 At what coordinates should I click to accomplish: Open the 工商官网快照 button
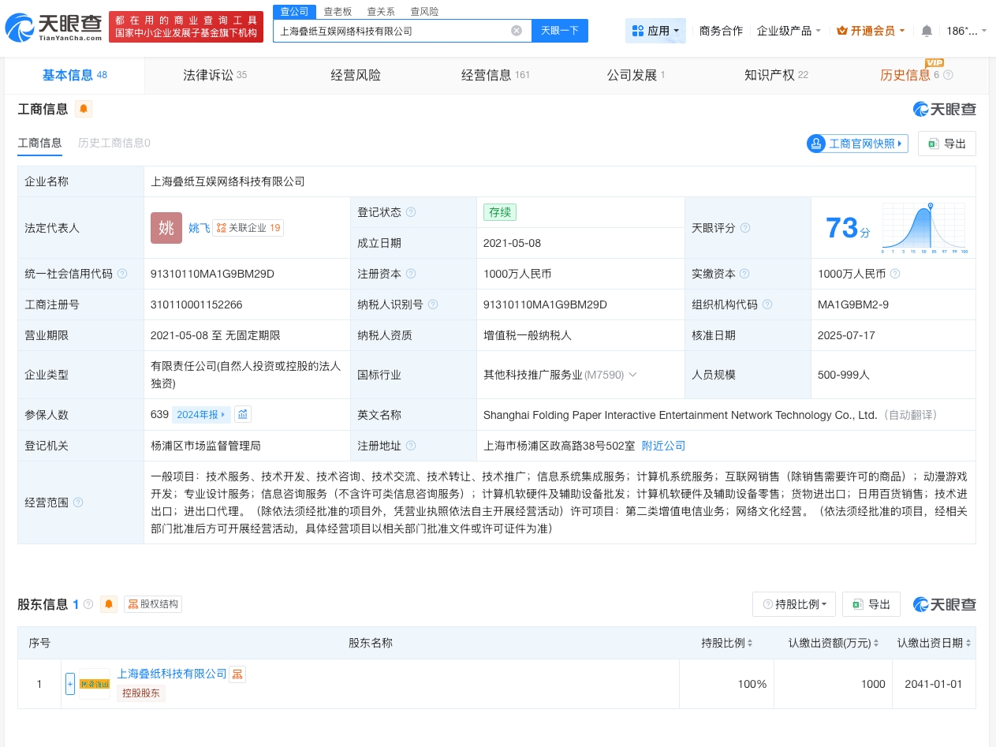pos(857,144)
